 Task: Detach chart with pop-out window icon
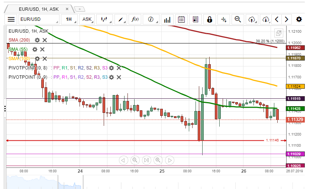(279, 33)
